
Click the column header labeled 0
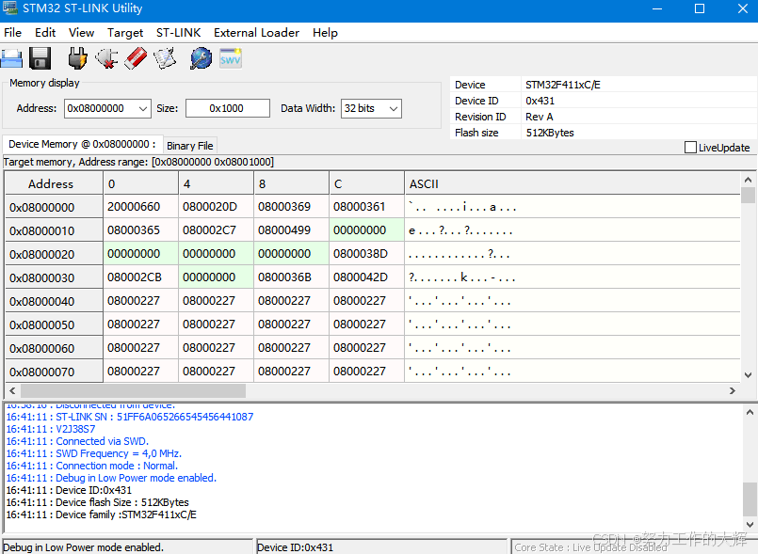coord(140,183)
